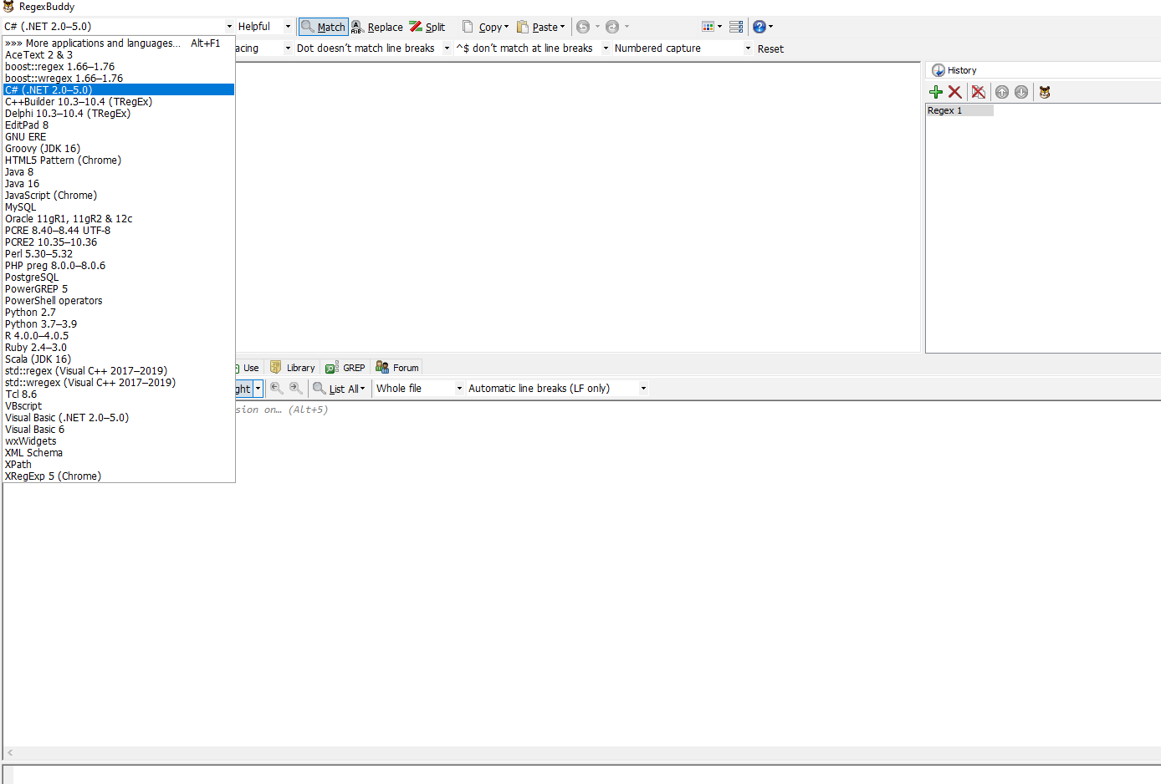Open the Redo history dropdown arrow
This screenshot has height=784, width=1161.
click(x=627, y=27)
